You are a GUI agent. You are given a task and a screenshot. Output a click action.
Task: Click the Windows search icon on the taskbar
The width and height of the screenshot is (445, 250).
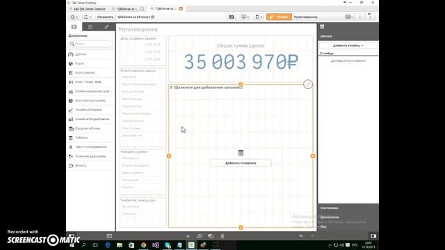[x=83, y=245]
